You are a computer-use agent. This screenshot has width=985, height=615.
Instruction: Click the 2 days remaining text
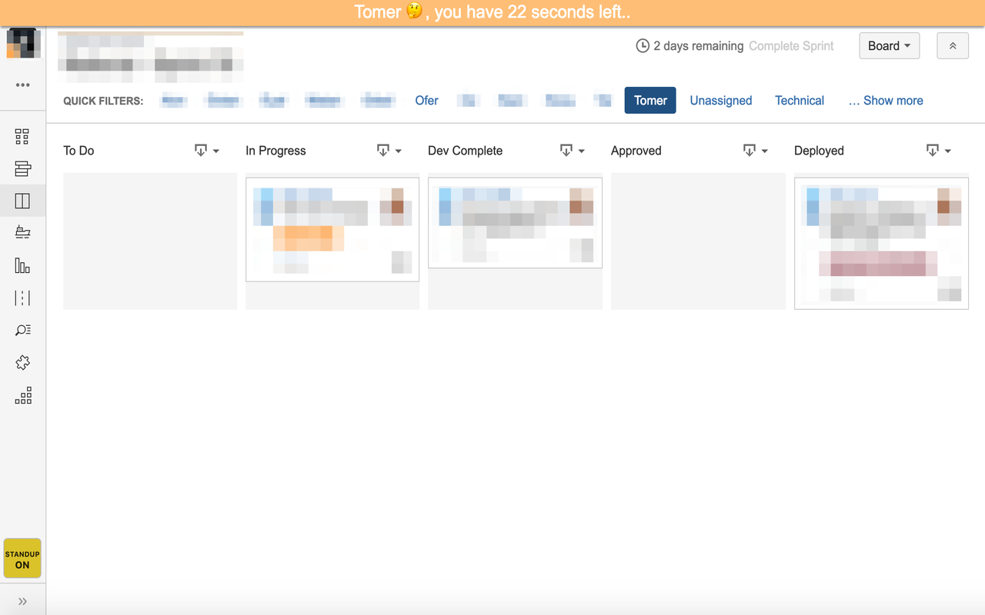[x=699, y=46]
